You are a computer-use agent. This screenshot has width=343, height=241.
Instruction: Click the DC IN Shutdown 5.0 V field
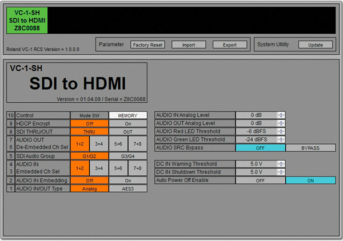(256, 172)
